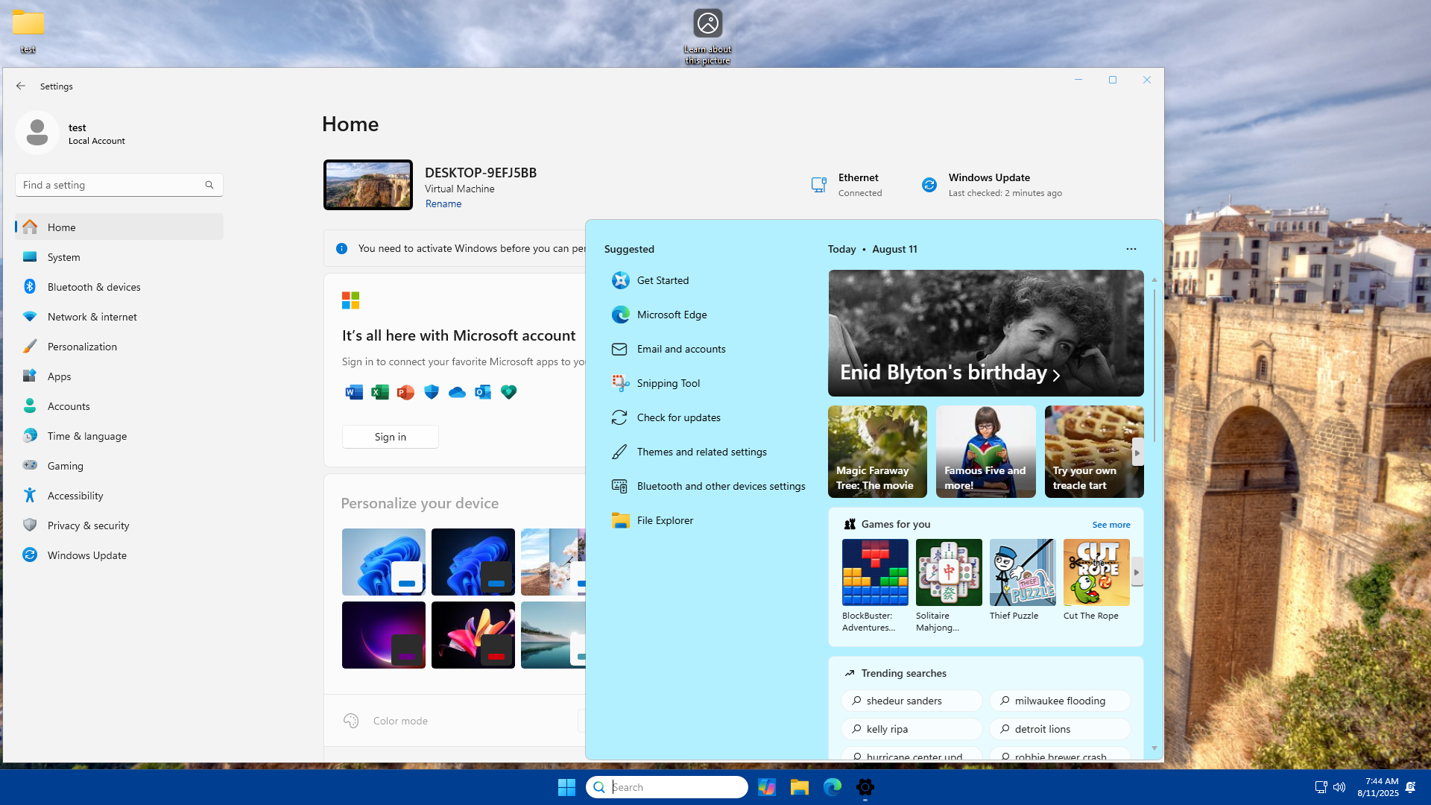This screenshot has width=1431, height=805.
Task: Search trending term kelly ripa
Action: point(912,729)
